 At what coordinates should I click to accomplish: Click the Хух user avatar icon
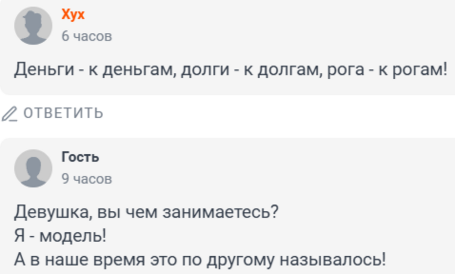coord(33,26)
